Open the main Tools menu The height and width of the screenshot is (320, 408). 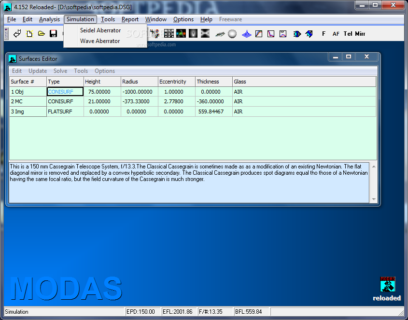(x=108, y=19)
